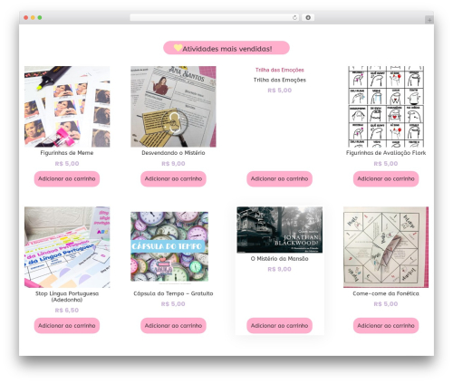453x383 pixels.
Task: Open Desvendando o Mistério title link
Action: [x=173, y=153]
